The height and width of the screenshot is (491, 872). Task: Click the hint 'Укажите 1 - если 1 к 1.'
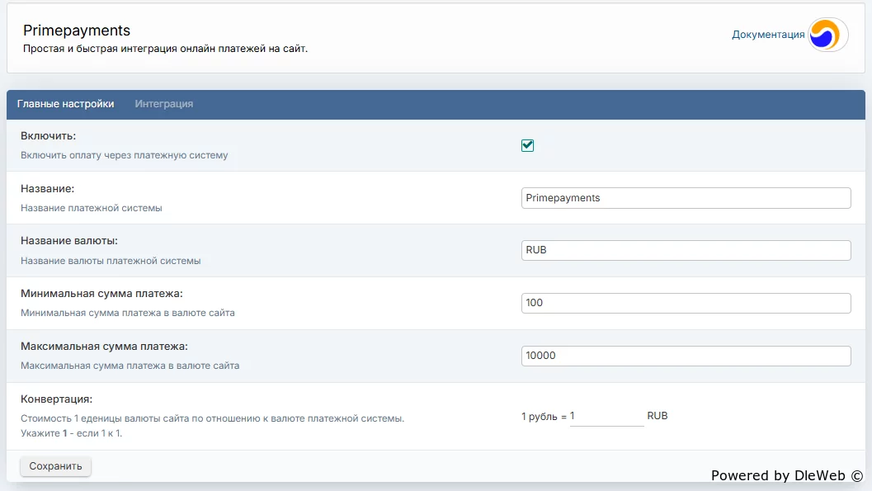click(71, 433)
